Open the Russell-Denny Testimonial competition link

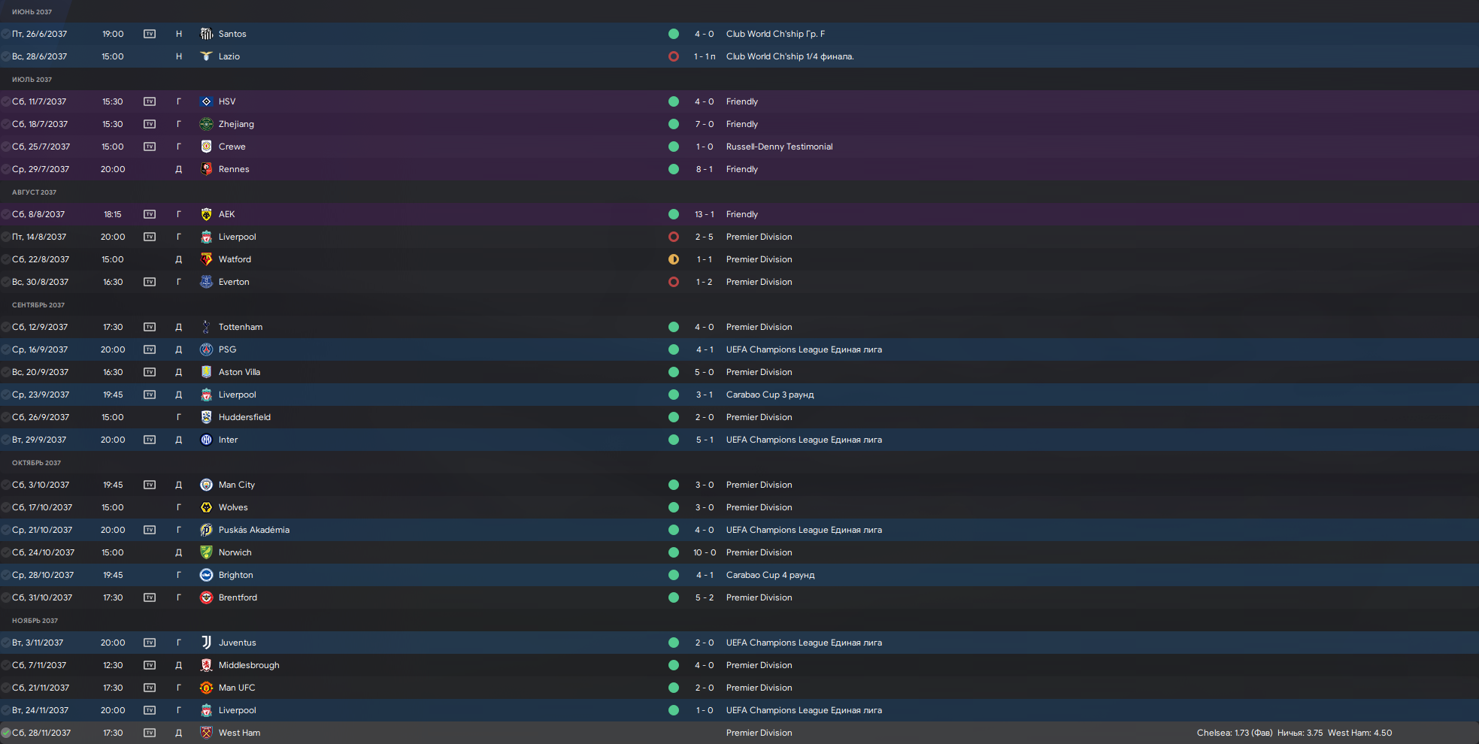point(779,147)
